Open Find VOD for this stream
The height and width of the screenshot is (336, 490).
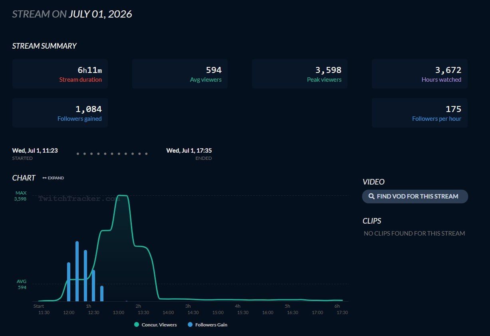(415, 196)
